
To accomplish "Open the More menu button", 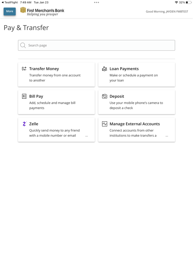I will (10, 11).
